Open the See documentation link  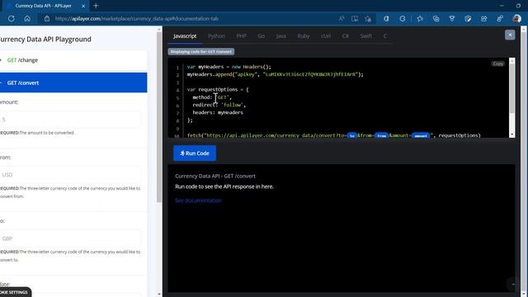pyautogui.click(x=198, y=200)
